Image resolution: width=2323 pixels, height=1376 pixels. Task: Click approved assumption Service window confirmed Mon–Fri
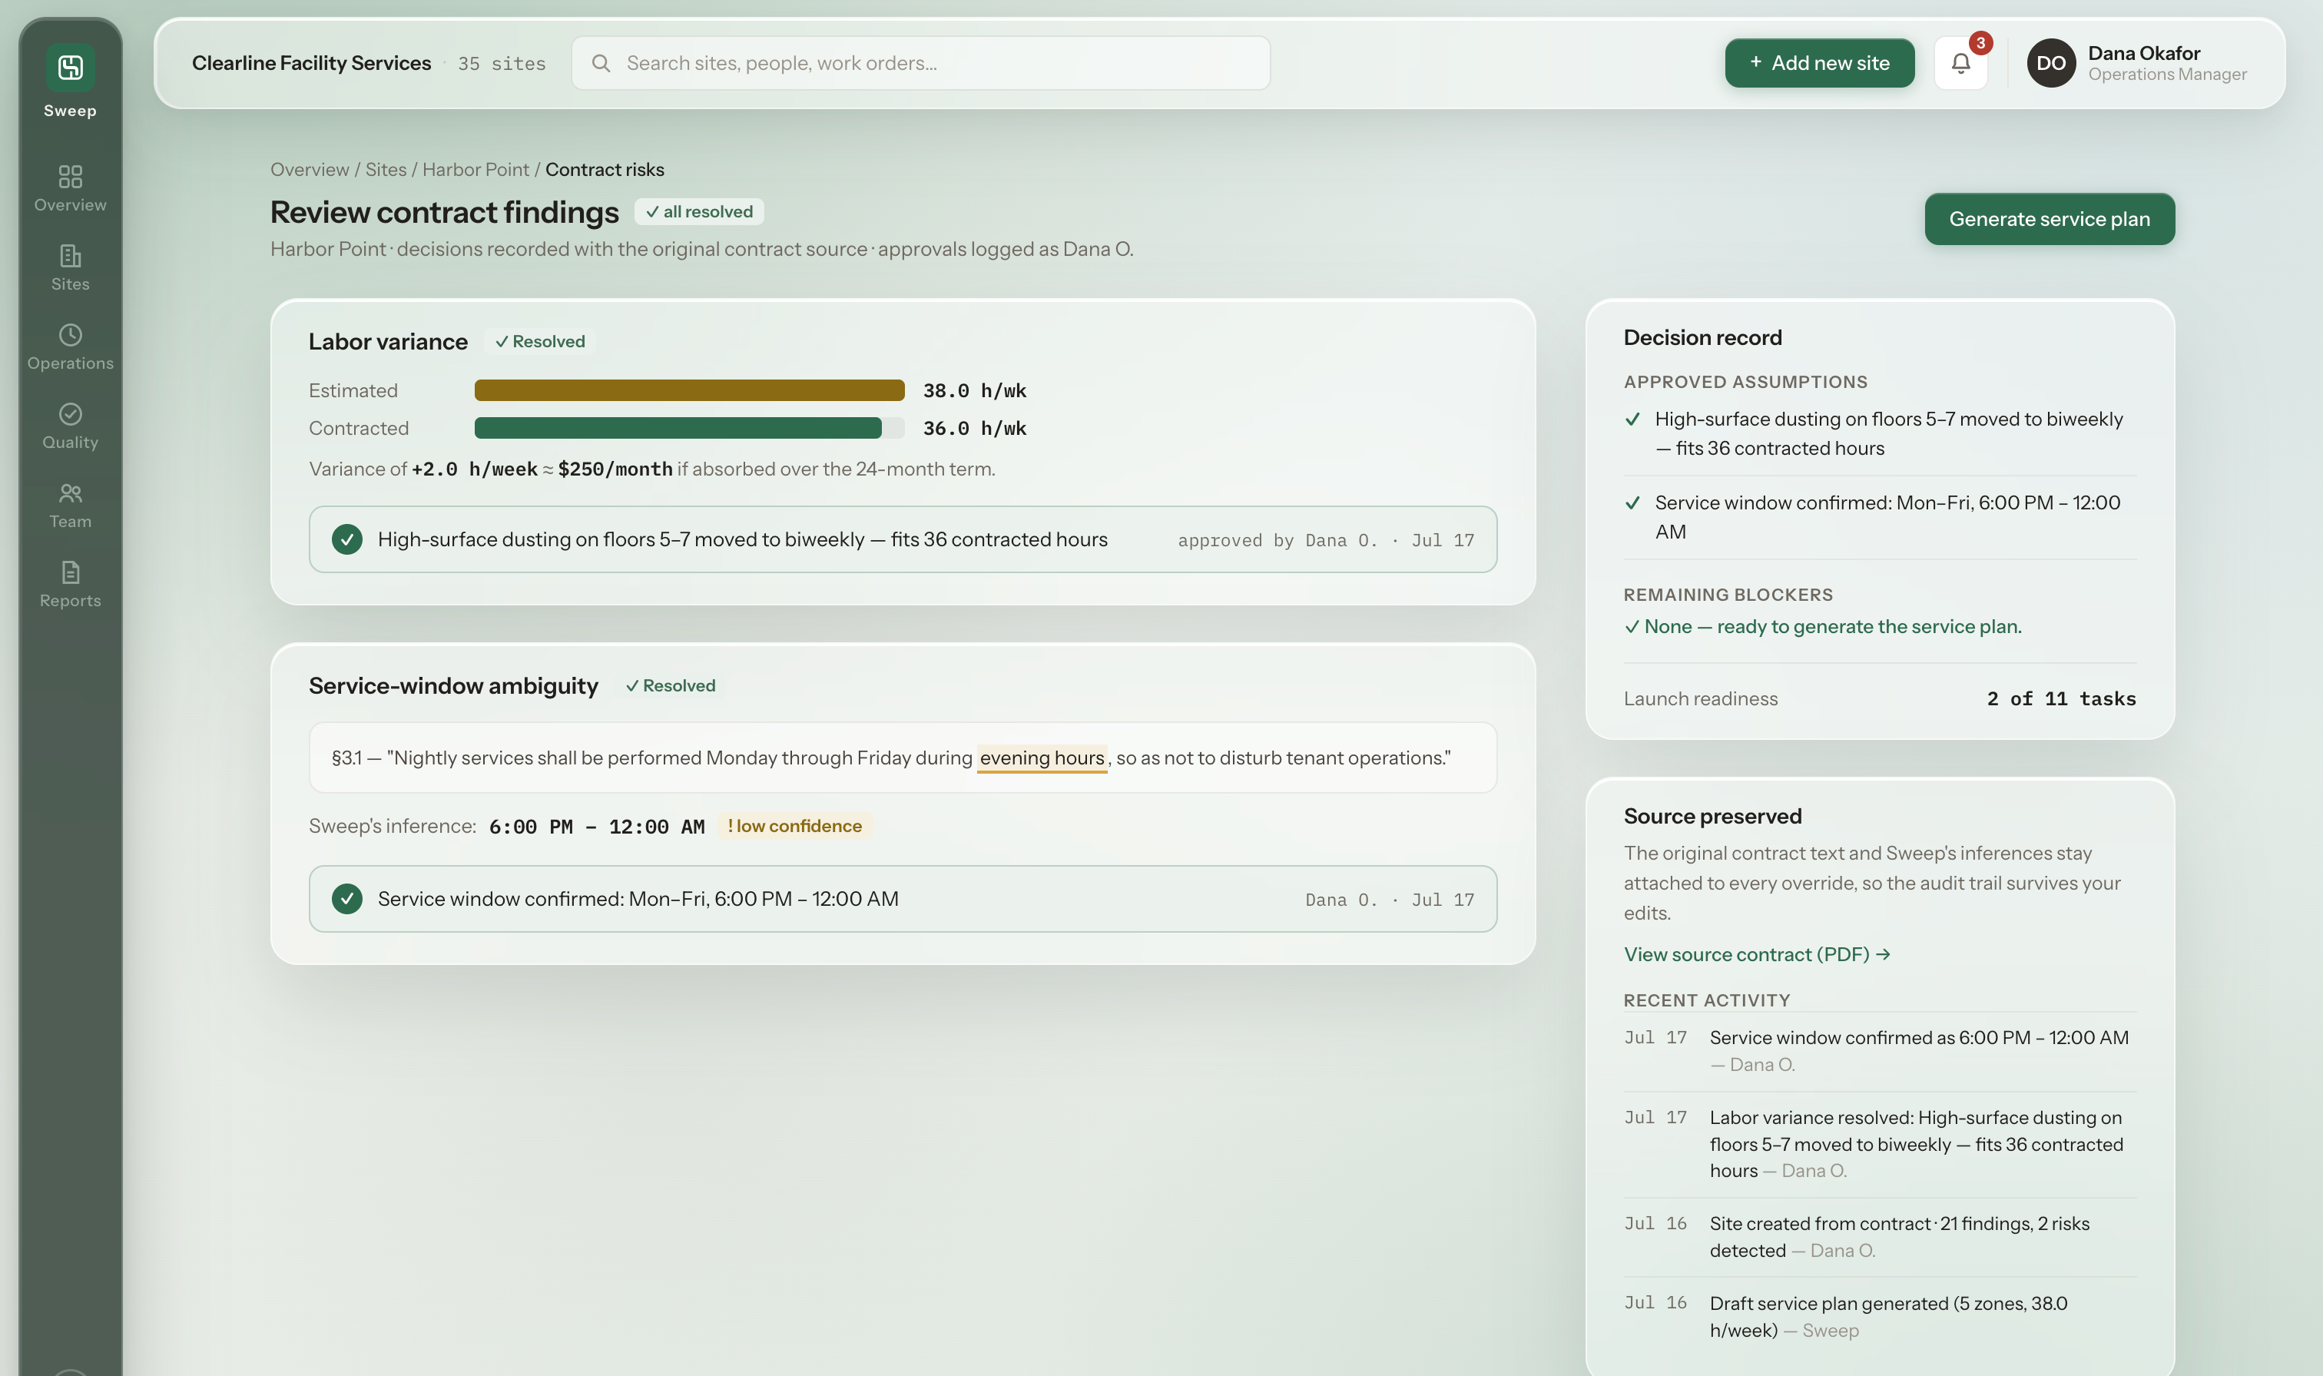tap(1880, 517)
